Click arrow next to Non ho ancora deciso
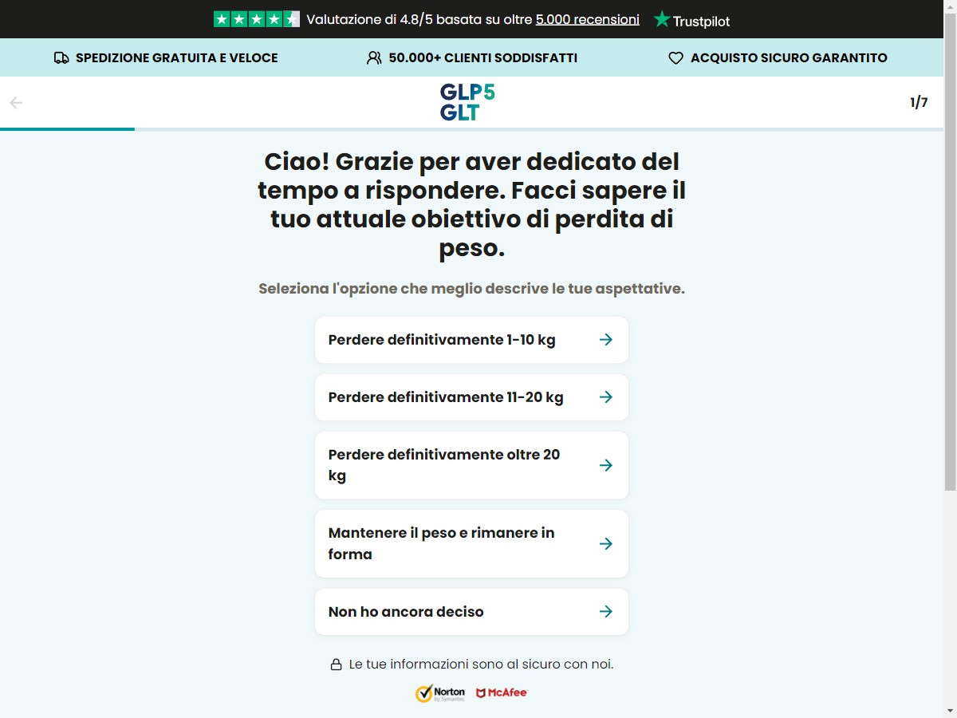Image resolution: width=957 pixels, height=718 pixels. pyautogui.click(x=606, y=611)
